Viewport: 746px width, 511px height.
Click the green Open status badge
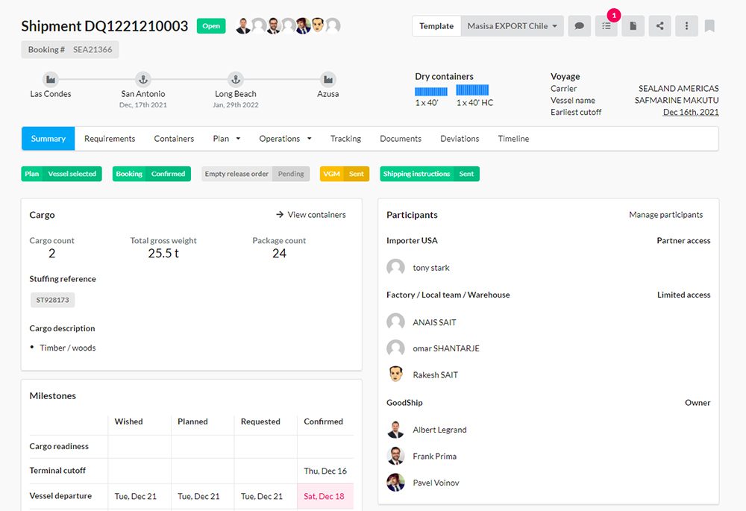(211, 25)
